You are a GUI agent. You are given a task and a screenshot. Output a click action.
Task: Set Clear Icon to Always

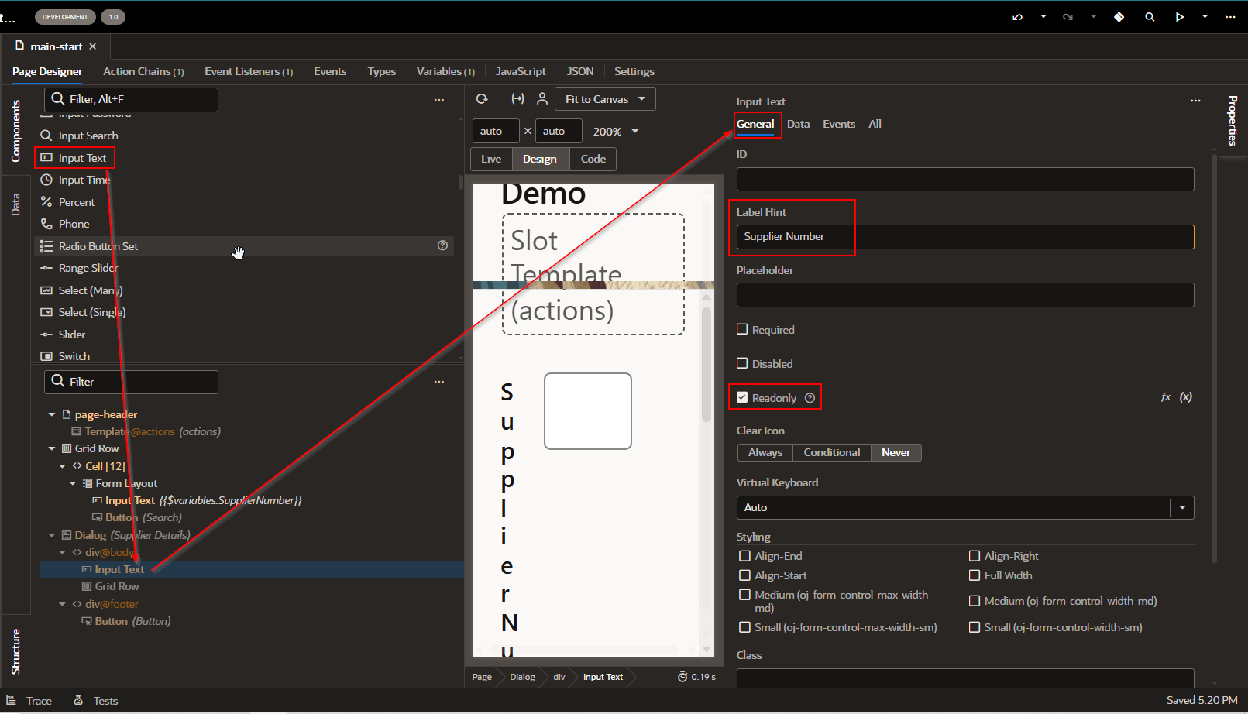tap(765, 452)
